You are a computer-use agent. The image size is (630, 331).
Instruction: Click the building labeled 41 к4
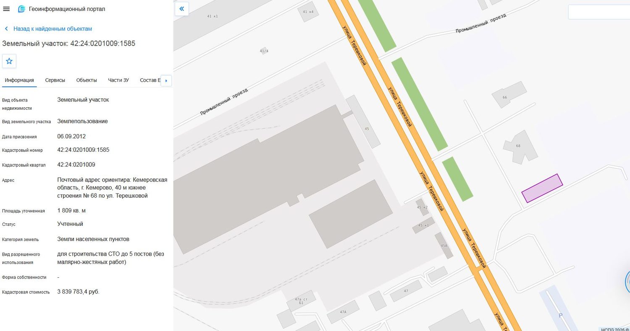coord(308,13)
